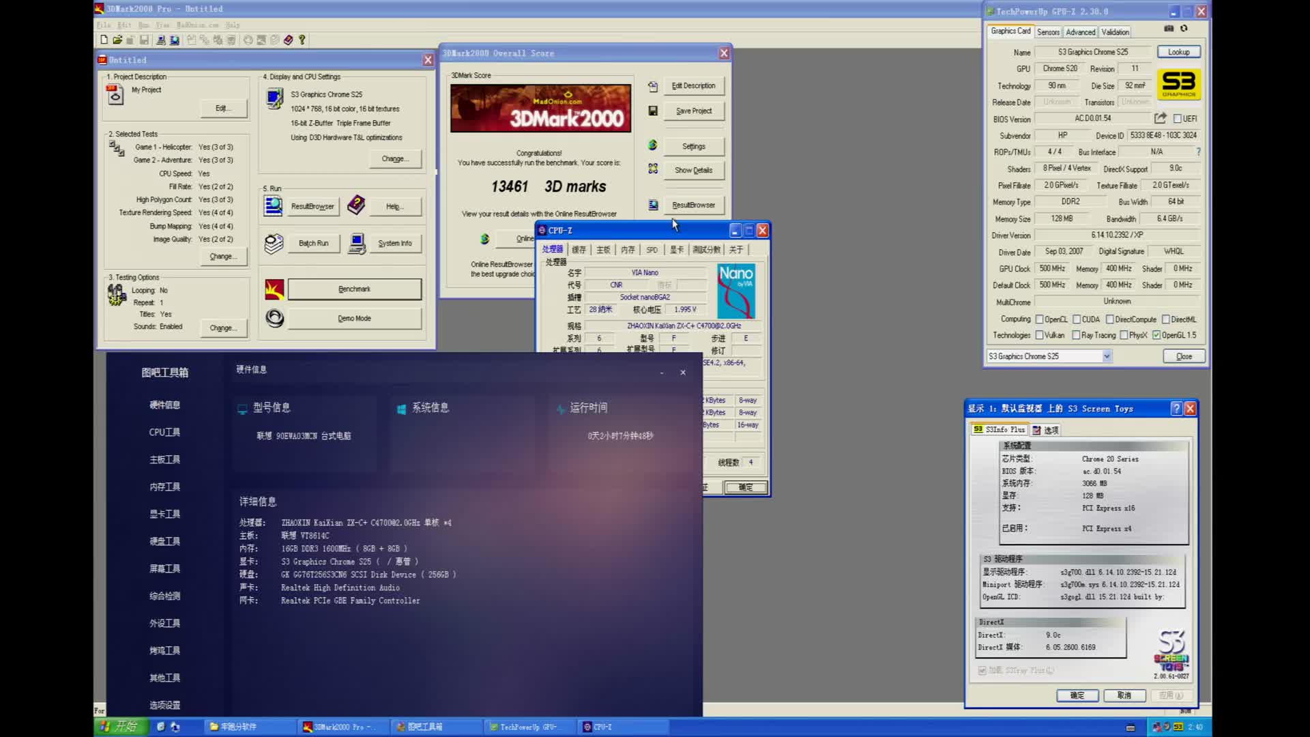Image resolution: width=1310 pixels, height=737 pixels.
Task: Open the SPD tab in CPU-Z
Action: (x=652, y=249)
